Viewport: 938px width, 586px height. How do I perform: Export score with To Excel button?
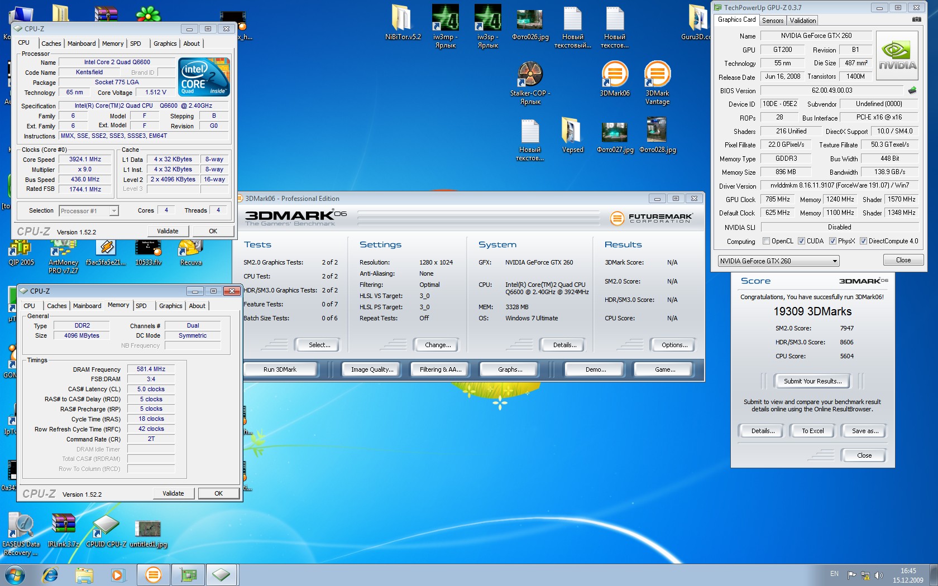click(813, 431)
